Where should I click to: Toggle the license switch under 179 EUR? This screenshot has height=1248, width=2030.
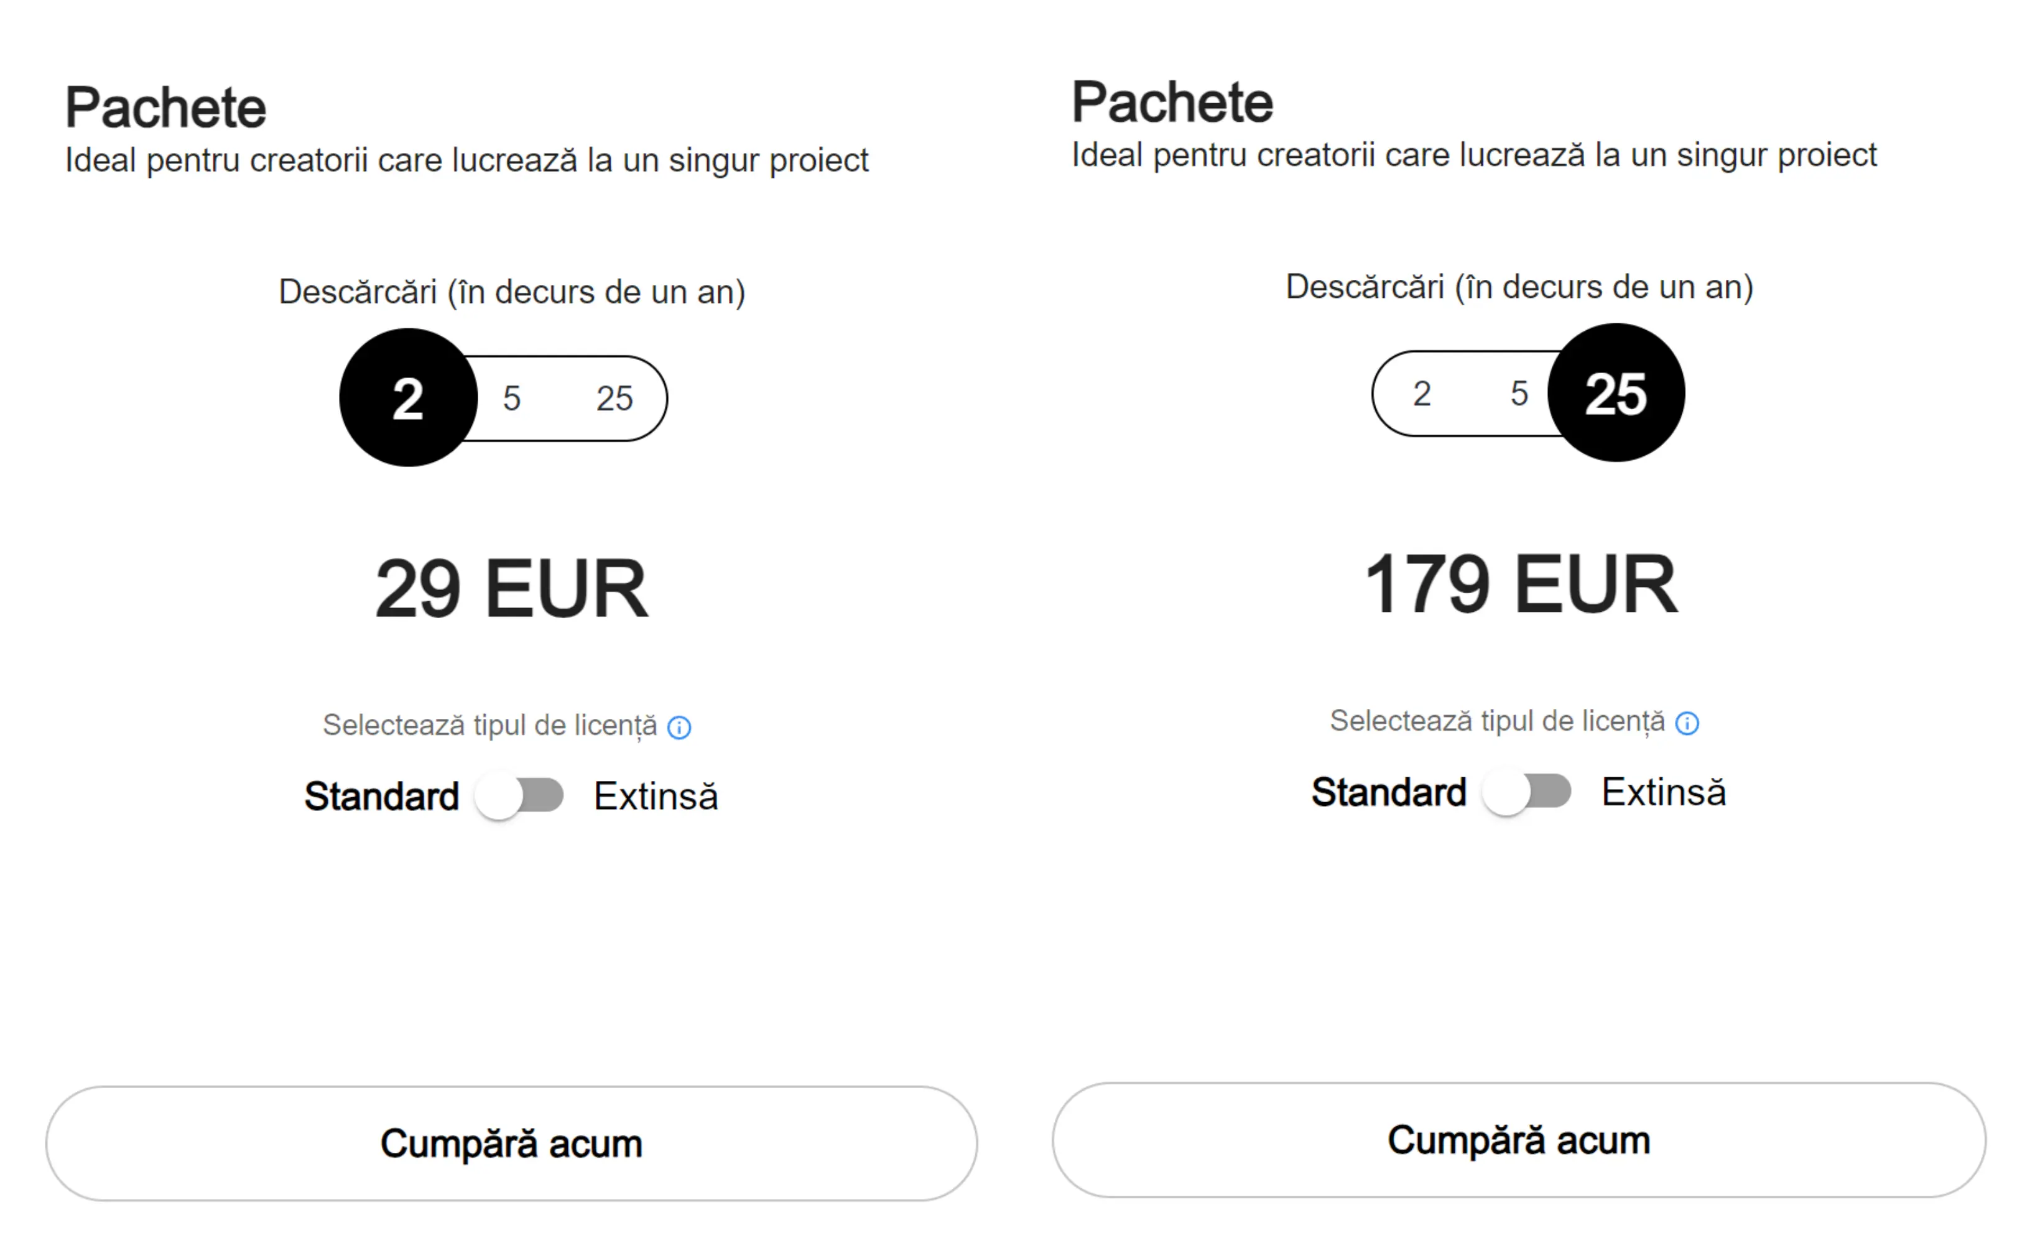point(1526,792)
